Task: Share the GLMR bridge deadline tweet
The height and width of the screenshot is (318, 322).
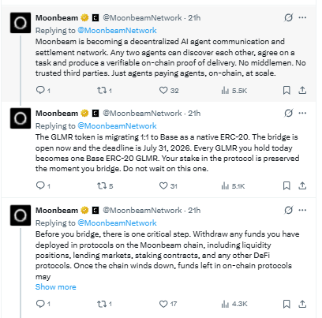Action: click(x=302, y=185)
